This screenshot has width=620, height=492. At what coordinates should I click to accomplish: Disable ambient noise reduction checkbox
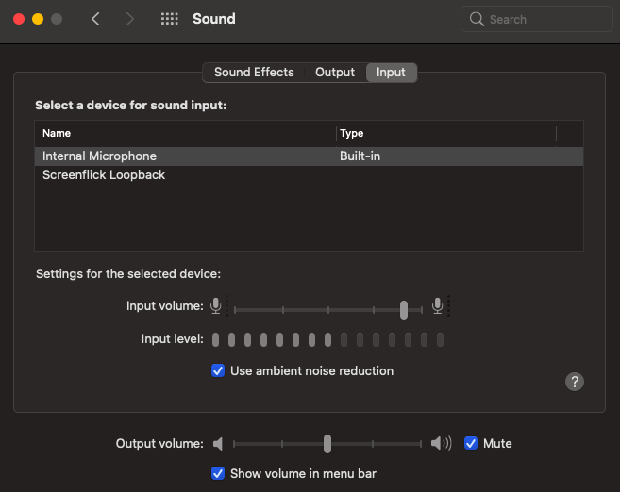coord(218,371)
